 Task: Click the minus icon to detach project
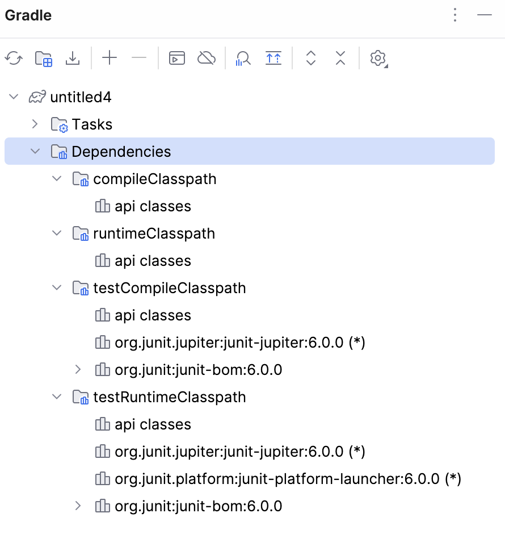(x=139, y=58)
